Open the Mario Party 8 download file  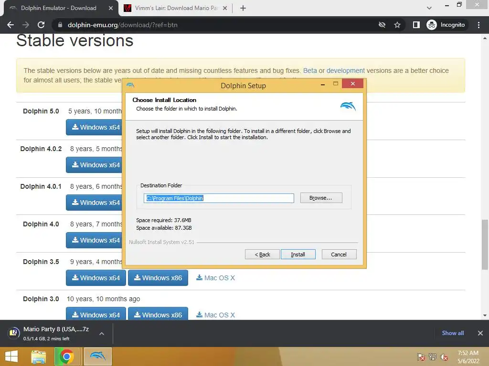[x=50, y=333]
